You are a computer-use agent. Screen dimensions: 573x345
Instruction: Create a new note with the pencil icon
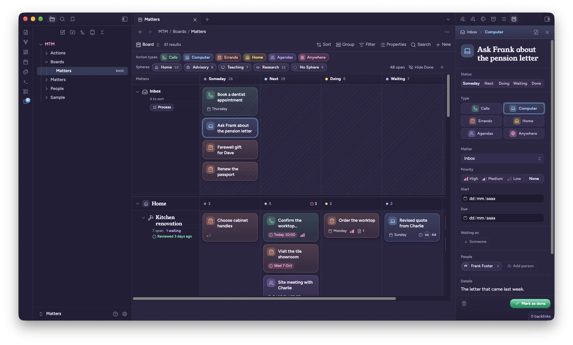pos(63,32)
